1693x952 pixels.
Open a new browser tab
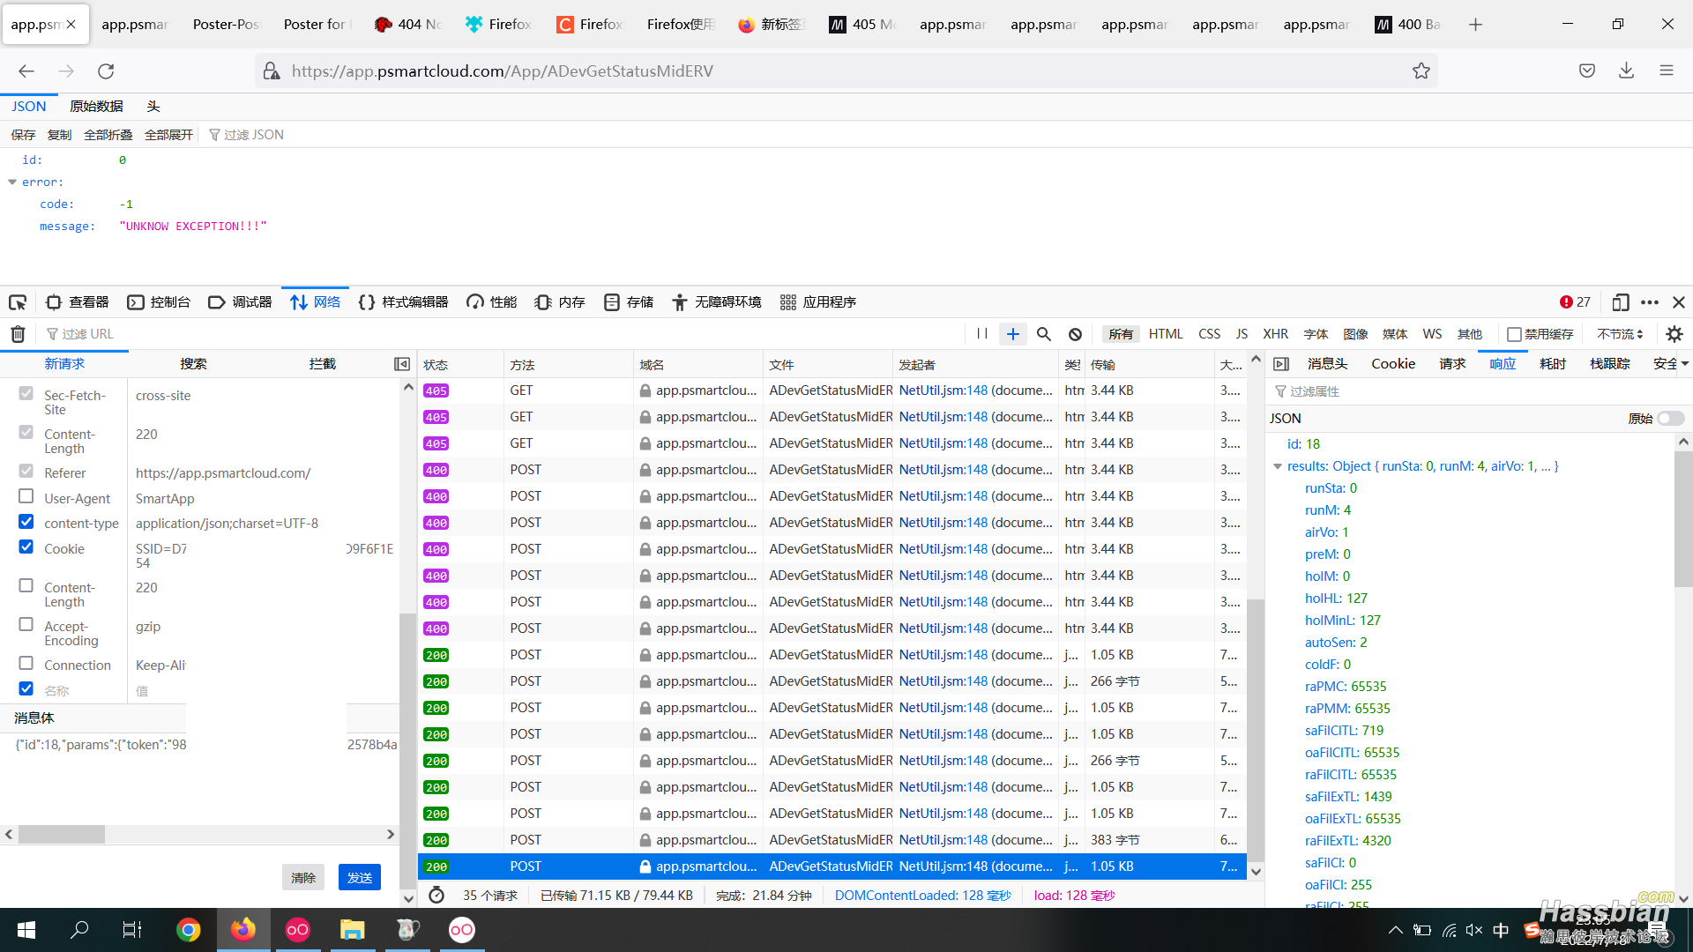1476,25
